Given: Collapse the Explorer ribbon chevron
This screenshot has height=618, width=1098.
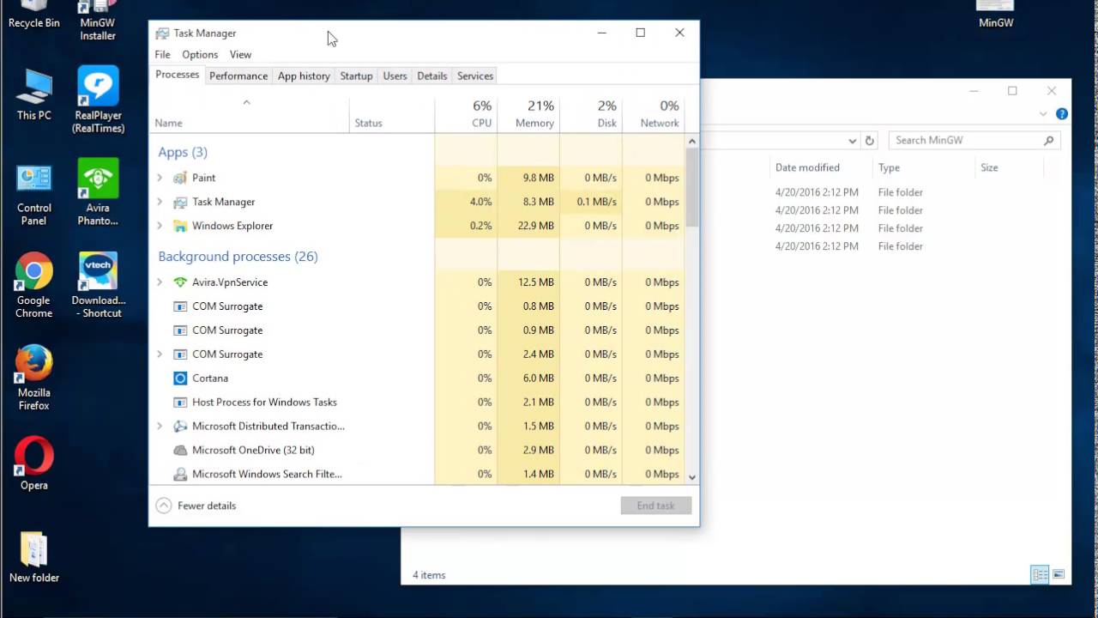Looking at the screenshot, I should tap(1043, 113).
